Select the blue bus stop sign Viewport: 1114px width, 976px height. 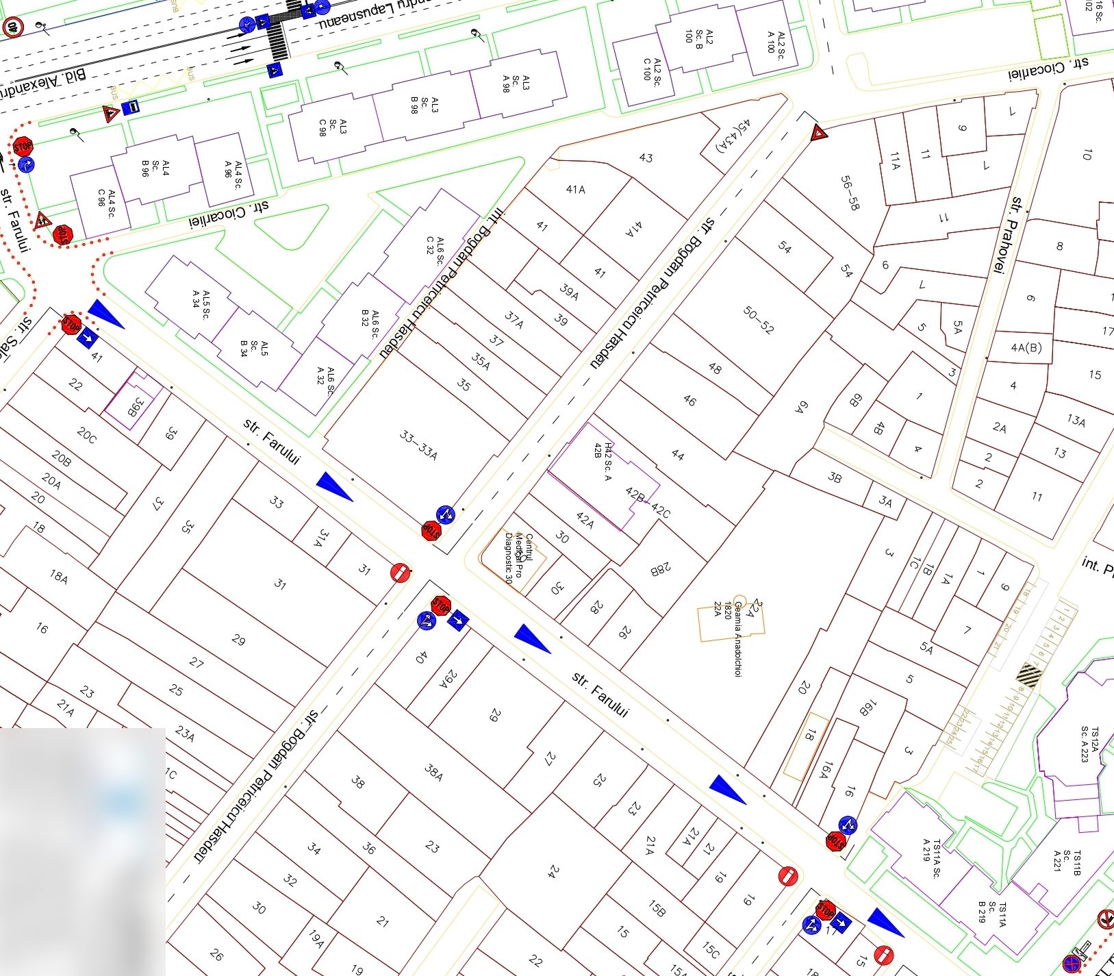point(131,108)
